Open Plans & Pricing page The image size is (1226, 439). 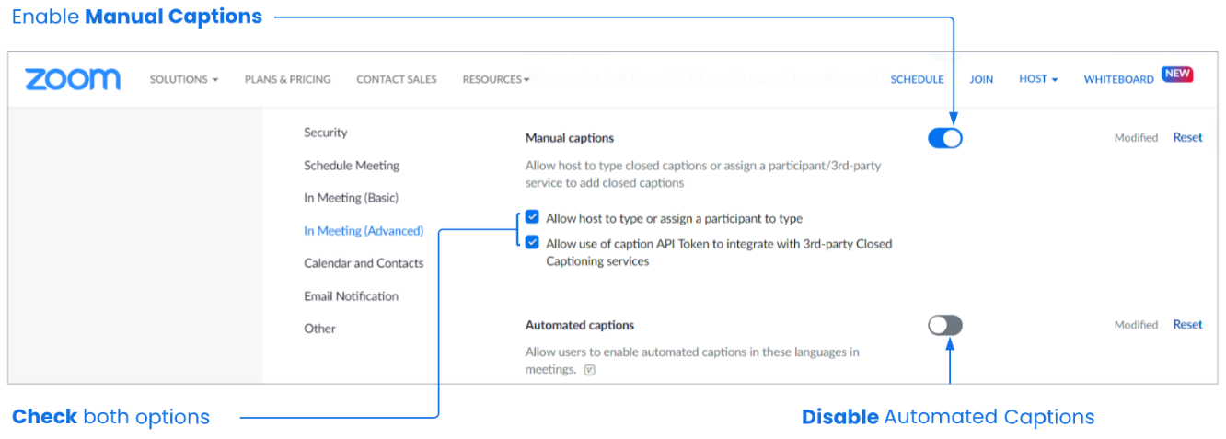coord(287,80)
